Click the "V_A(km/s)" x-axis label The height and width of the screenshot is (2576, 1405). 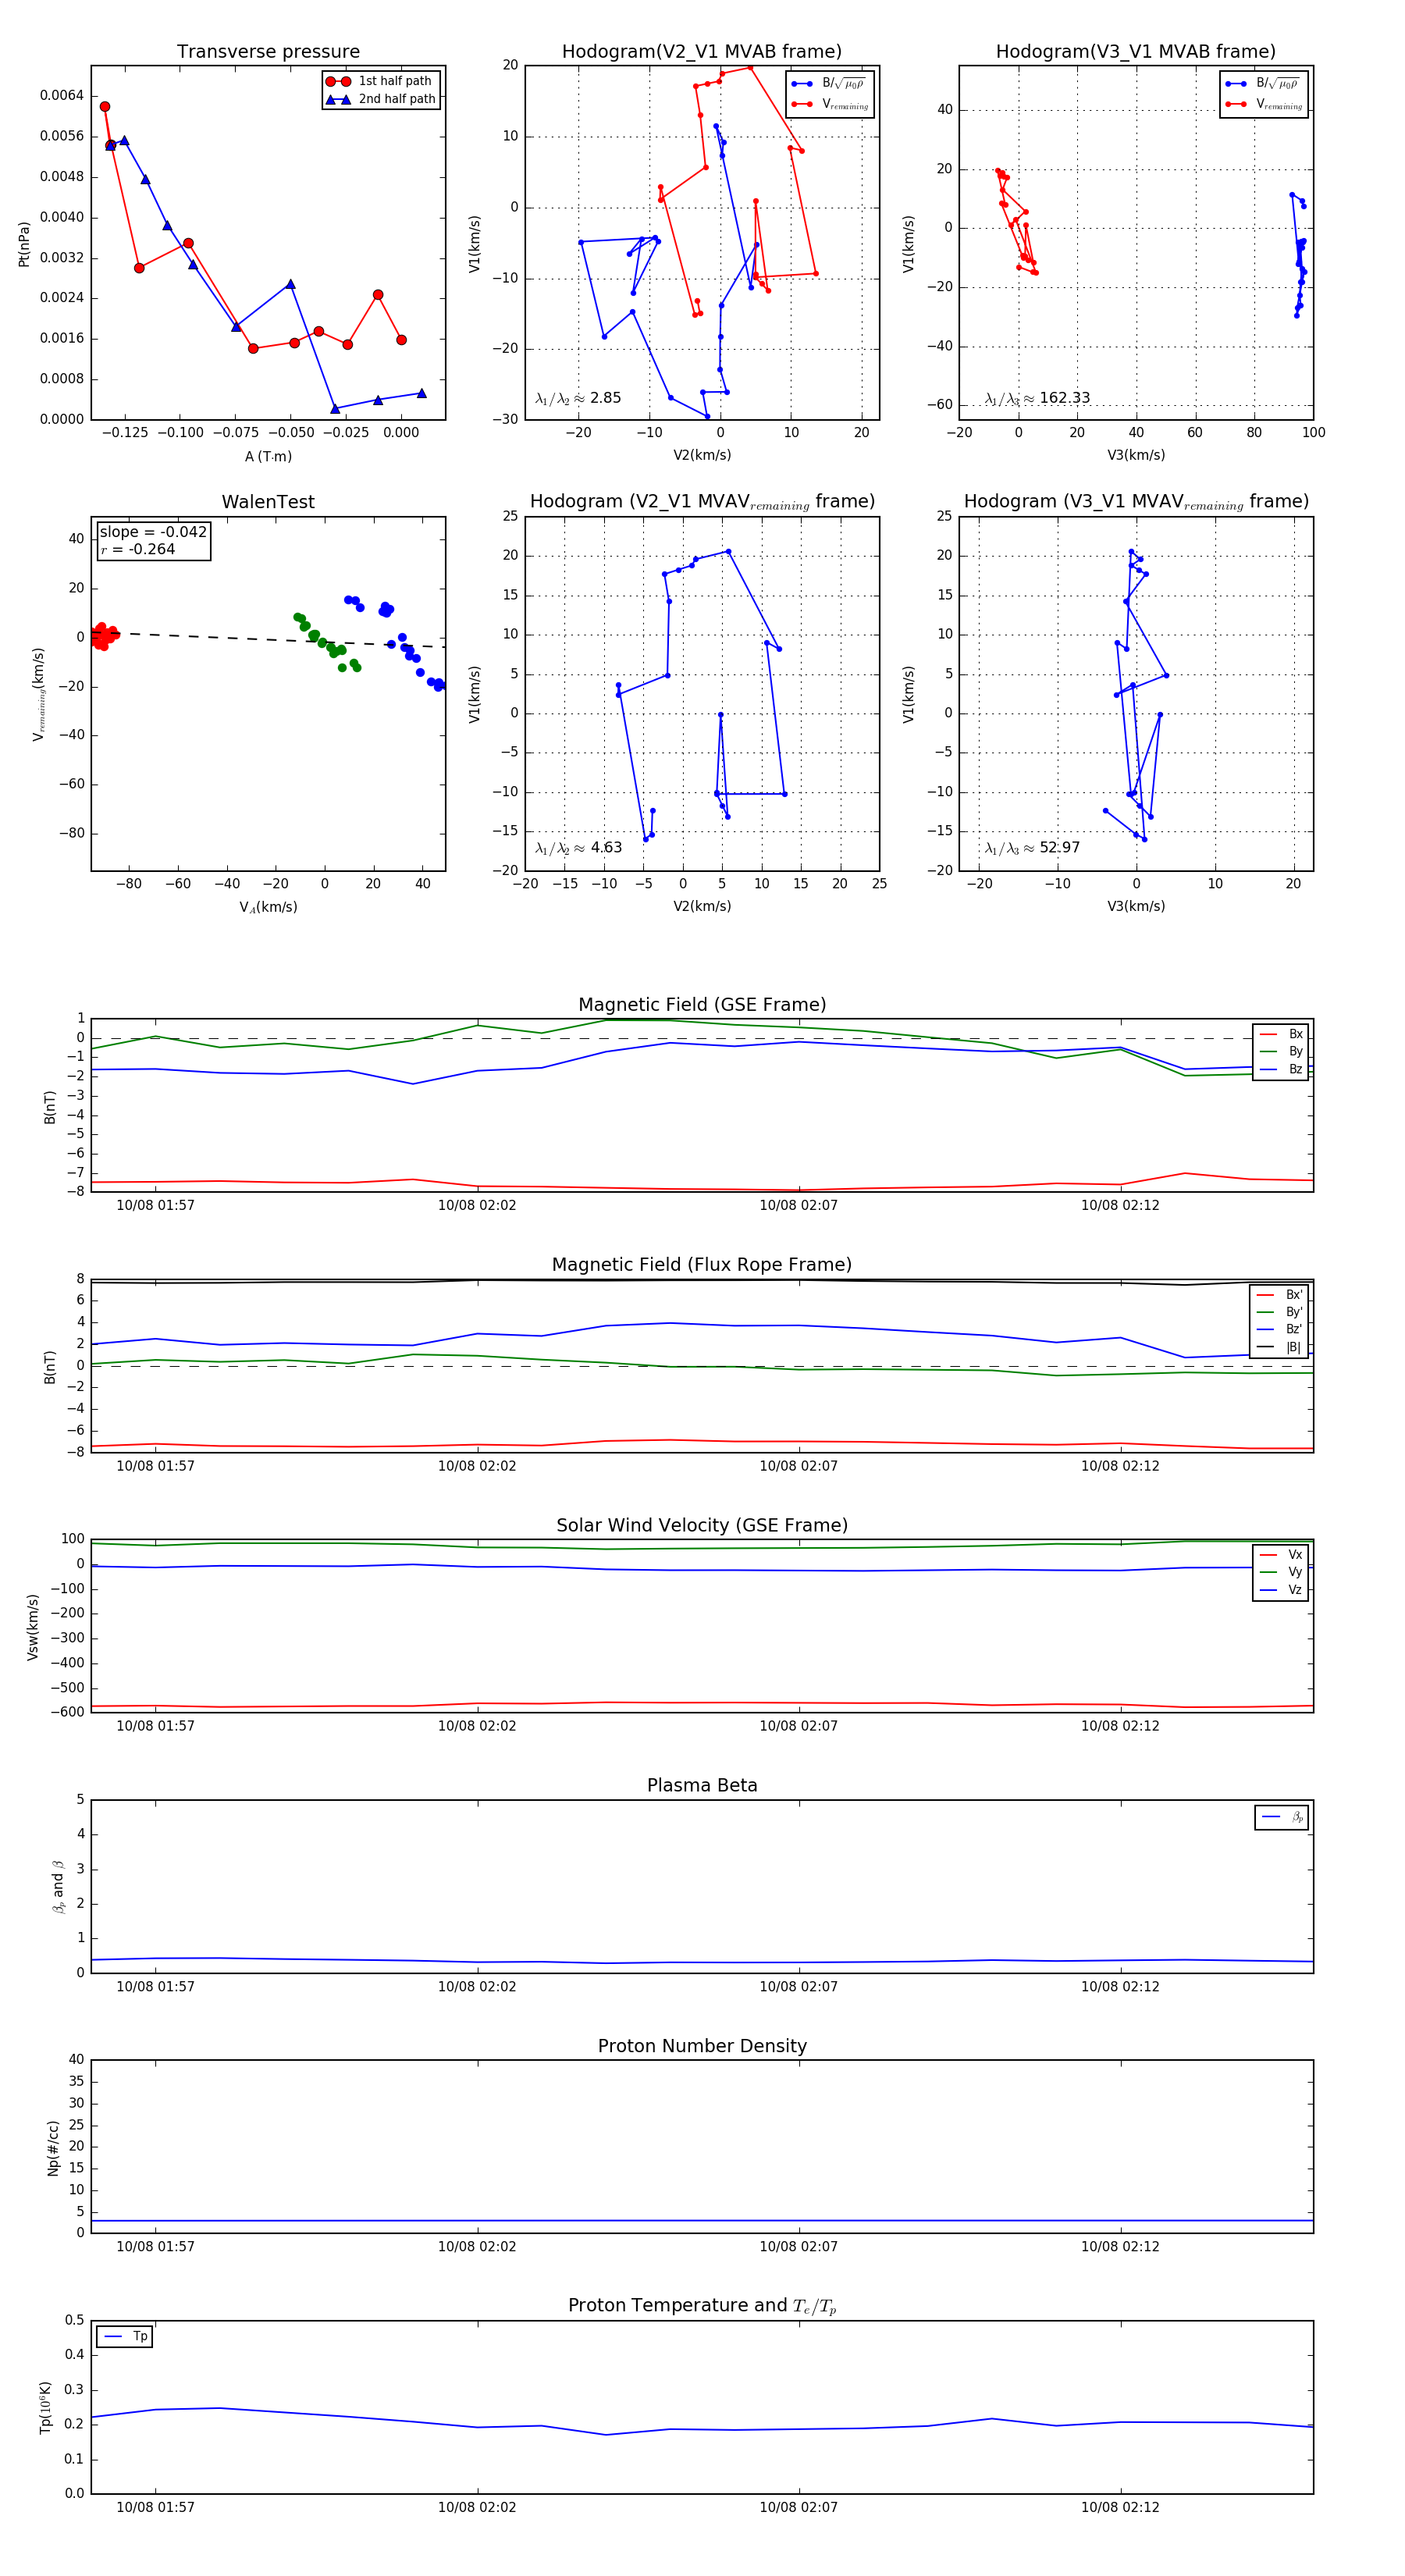coord(268,907)
